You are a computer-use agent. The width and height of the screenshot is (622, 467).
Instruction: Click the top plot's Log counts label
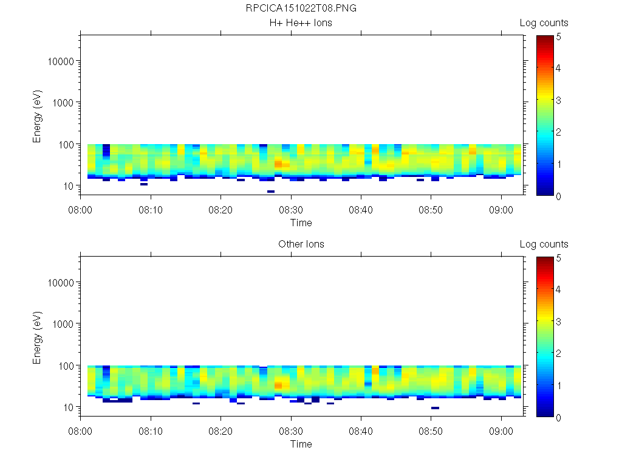(544, 23)
